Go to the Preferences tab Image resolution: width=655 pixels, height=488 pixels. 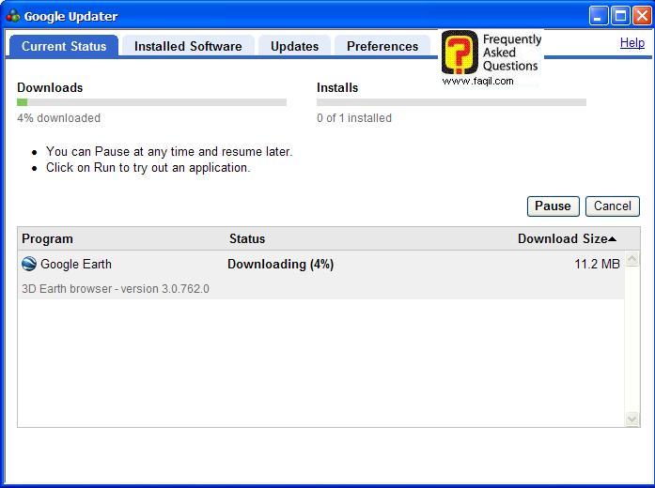pyautogui.click(x=382, y=46)
